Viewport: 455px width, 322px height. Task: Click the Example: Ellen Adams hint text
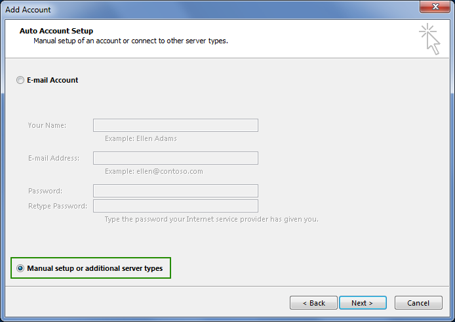coord(141,138)
